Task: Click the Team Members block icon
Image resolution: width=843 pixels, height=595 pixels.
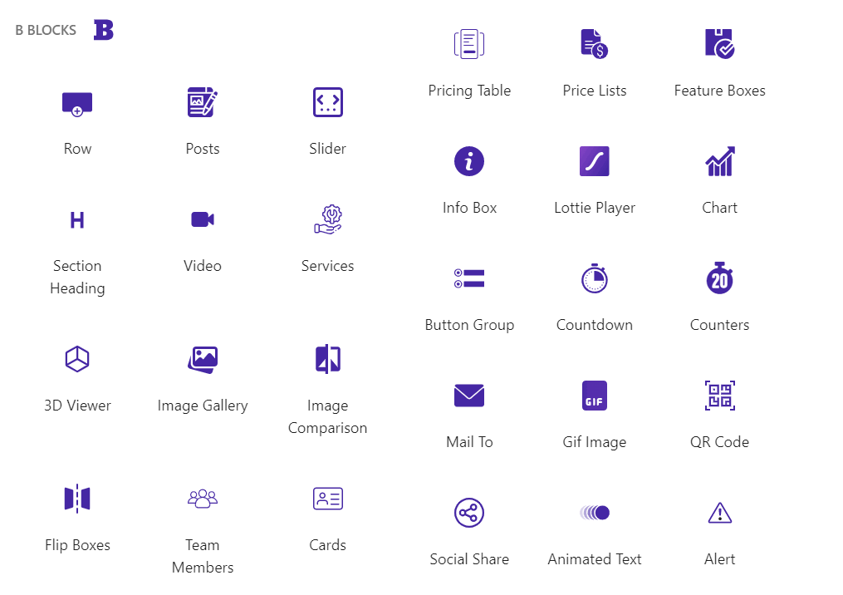Action: tap(203, 499)
